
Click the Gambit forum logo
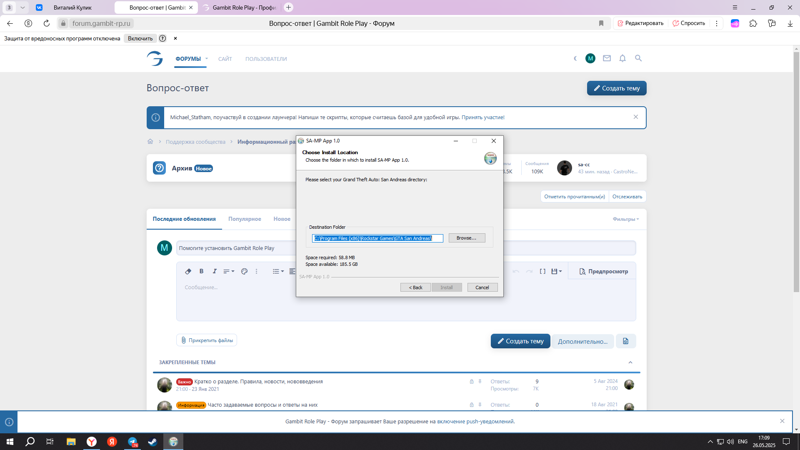click(155, 59)
